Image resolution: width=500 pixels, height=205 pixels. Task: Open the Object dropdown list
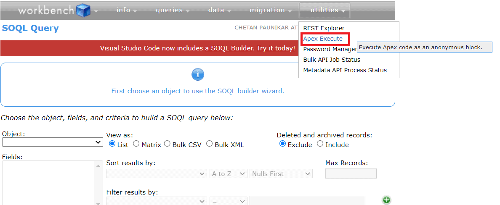coord(53,142)
